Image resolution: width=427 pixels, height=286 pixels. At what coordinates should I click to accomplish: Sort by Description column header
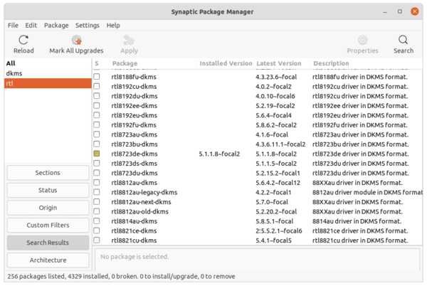[367, 63]
